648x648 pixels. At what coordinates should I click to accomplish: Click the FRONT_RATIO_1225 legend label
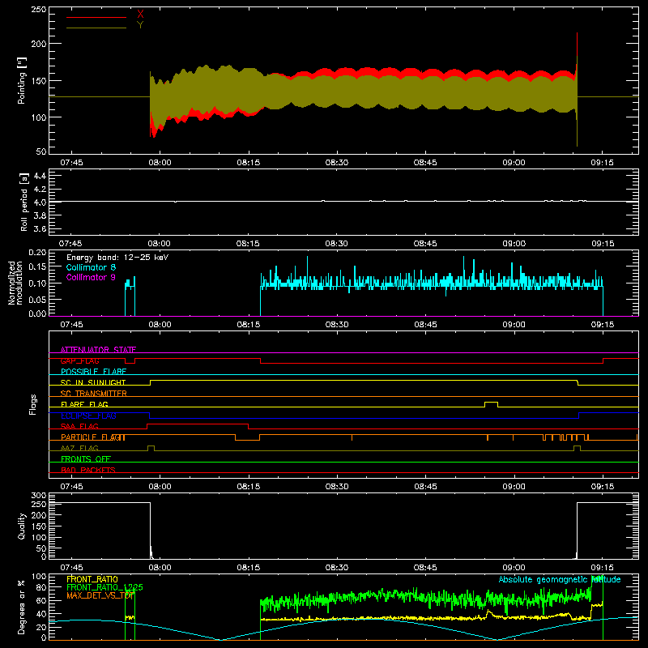click(104, 587)
